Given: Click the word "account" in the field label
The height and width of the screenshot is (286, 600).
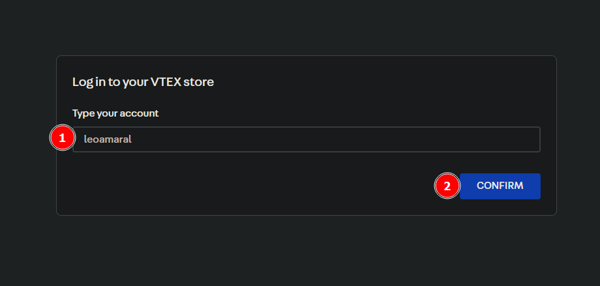Looking at the screenshot, I should (140, 113).
